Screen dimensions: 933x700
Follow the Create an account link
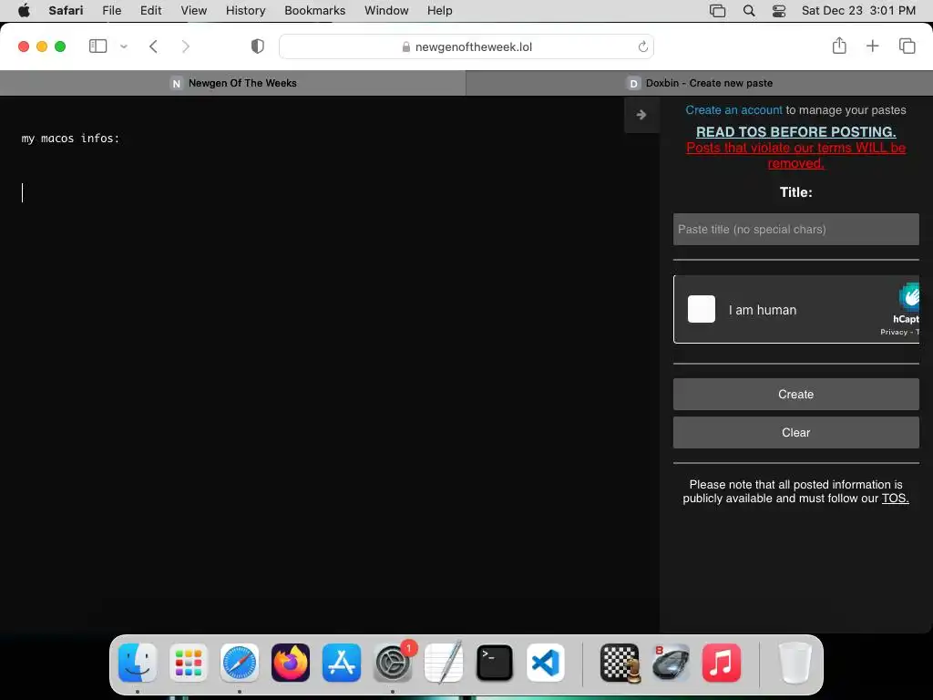(x=733, y=110)
